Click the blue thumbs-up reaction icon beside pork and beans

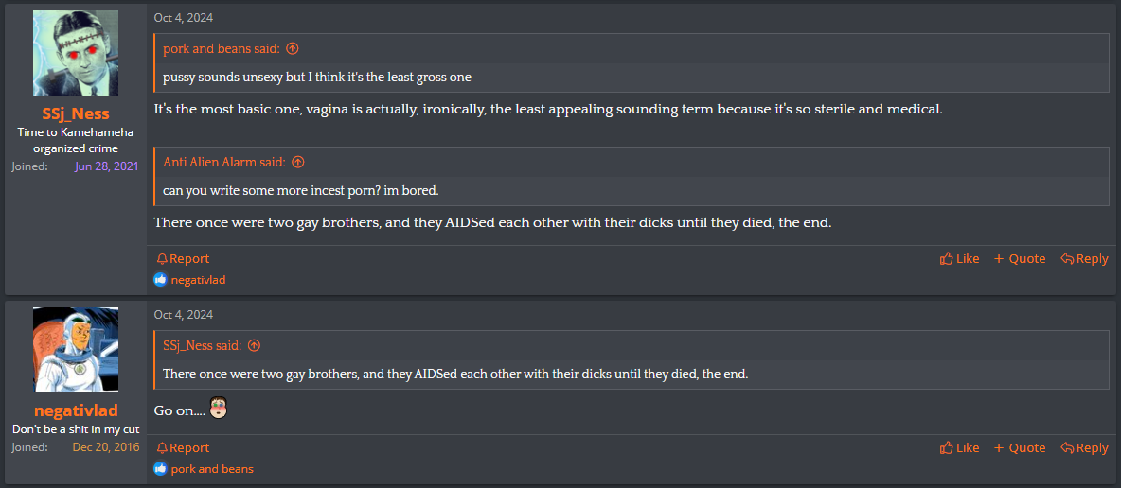pos(160,469)
